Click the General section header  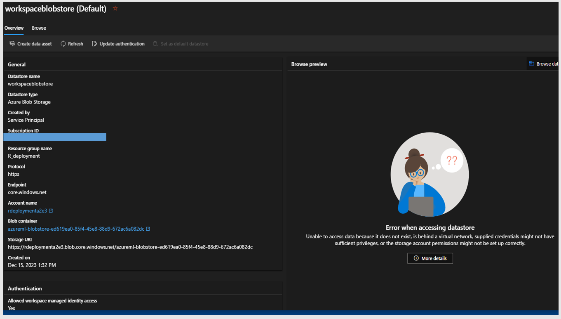pyautogui.click(x=17, y=64)
